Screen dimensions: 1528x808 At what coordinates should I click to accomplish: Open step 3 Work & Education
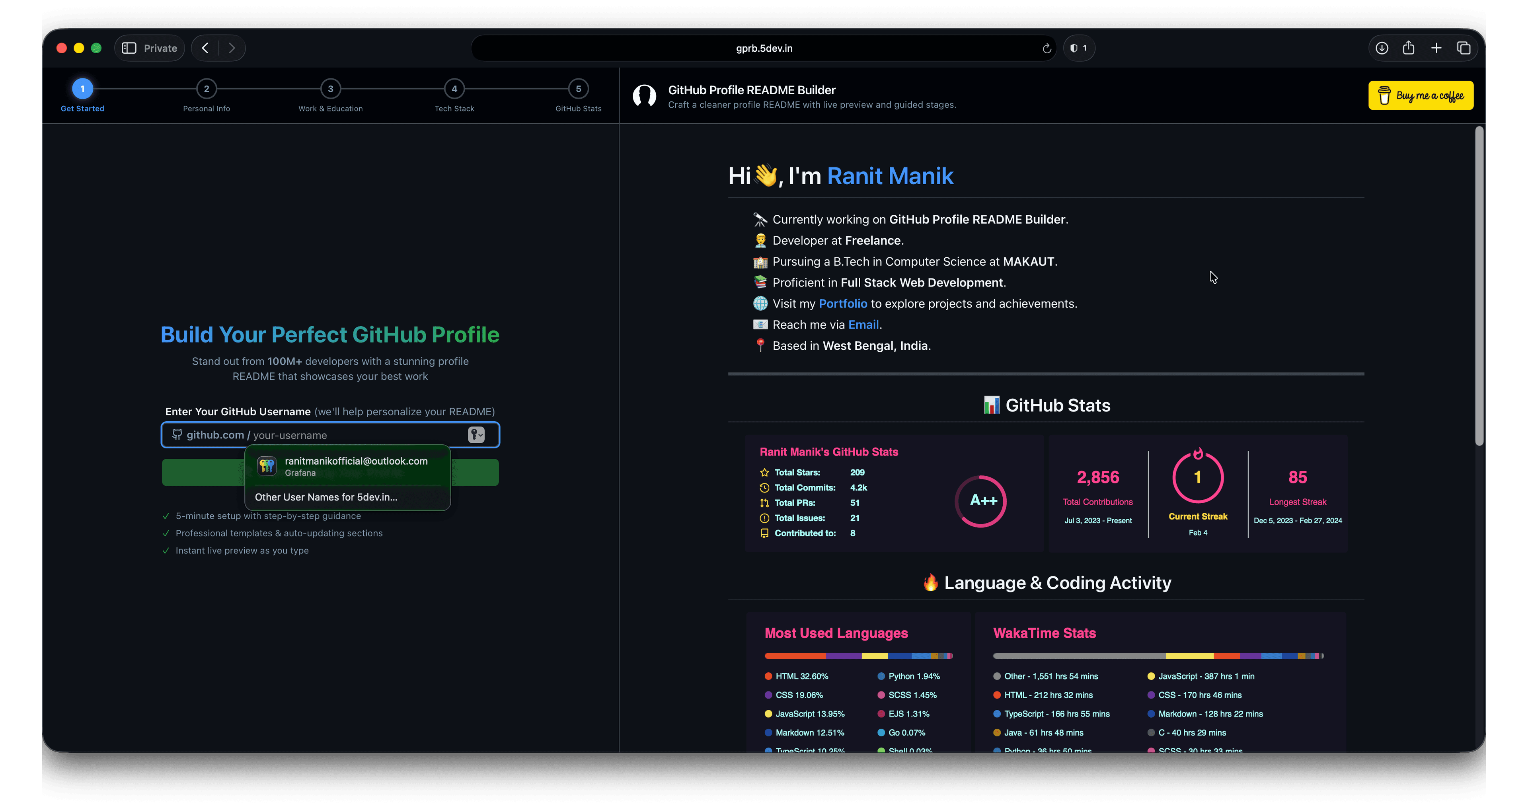tap(330, 89)
